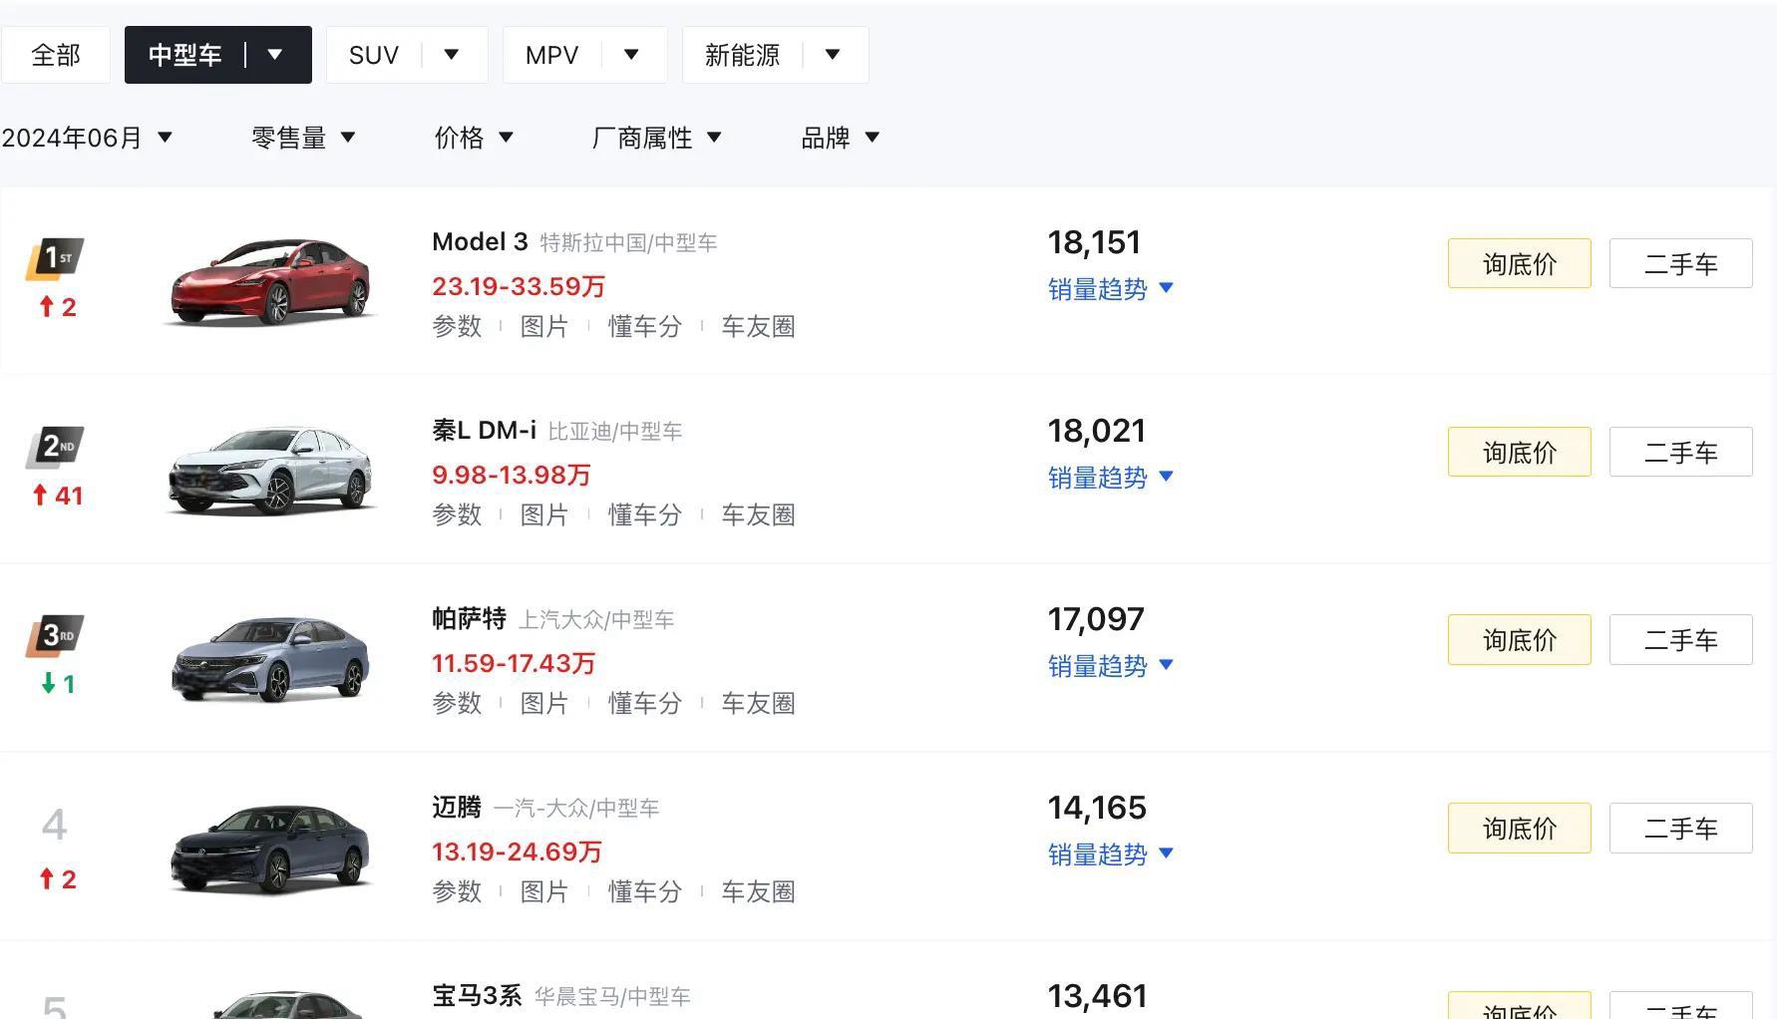Image resolution: width=1777 pixels, height=1019 pixels.
Task: View 图片 for 秦L DM-i
Action: pyautogui.click(x=544, y=514)
